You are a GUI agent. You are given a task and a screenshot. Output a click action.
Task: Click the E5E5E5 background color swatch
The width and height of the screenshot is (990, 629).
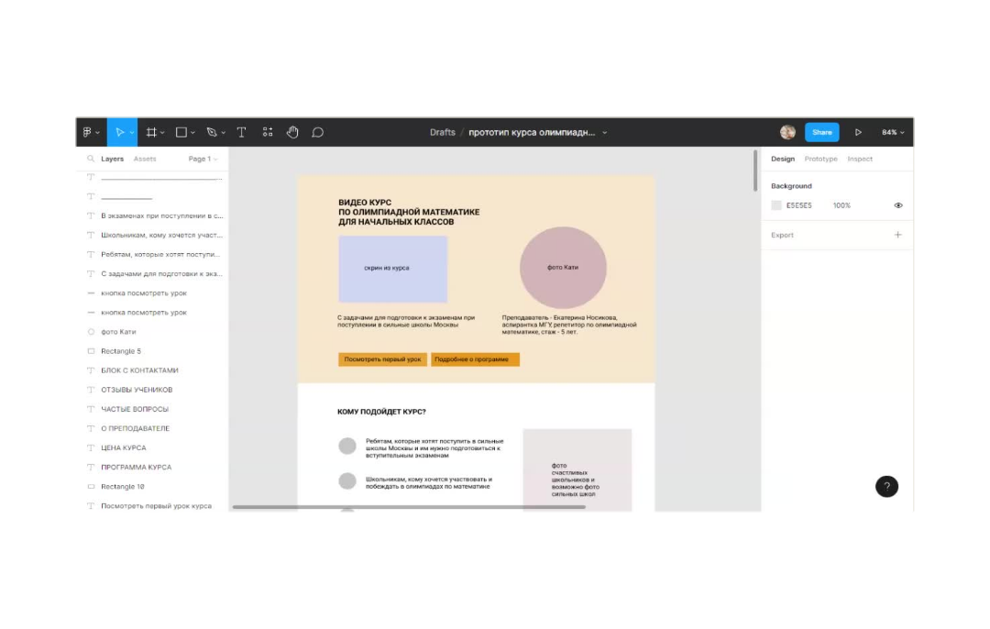point(776,205)
